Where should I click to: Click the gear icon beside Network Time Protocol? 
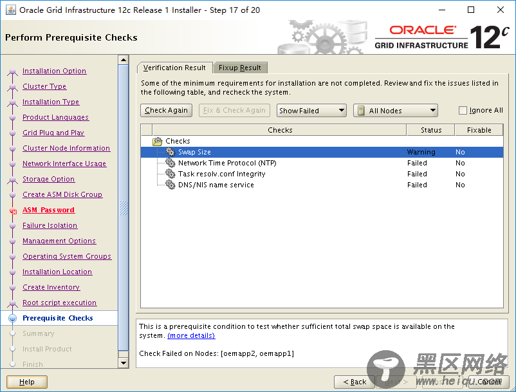click(x=170, y=163)
